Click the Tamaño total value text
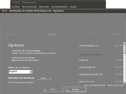126x94 pixels. coord(115,85)
